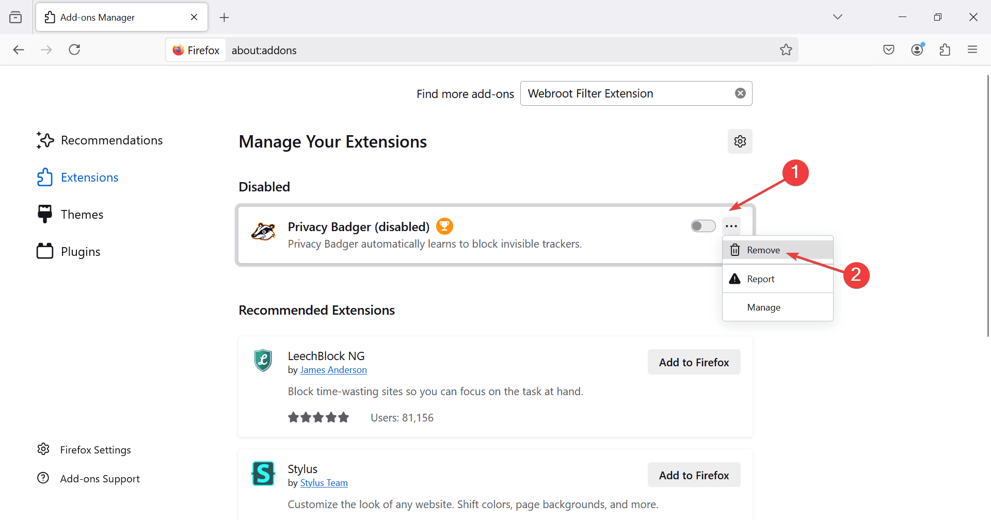Click the LeechBlock NG star rating
The height and width of the screenshot is (520, 991).
318,417
